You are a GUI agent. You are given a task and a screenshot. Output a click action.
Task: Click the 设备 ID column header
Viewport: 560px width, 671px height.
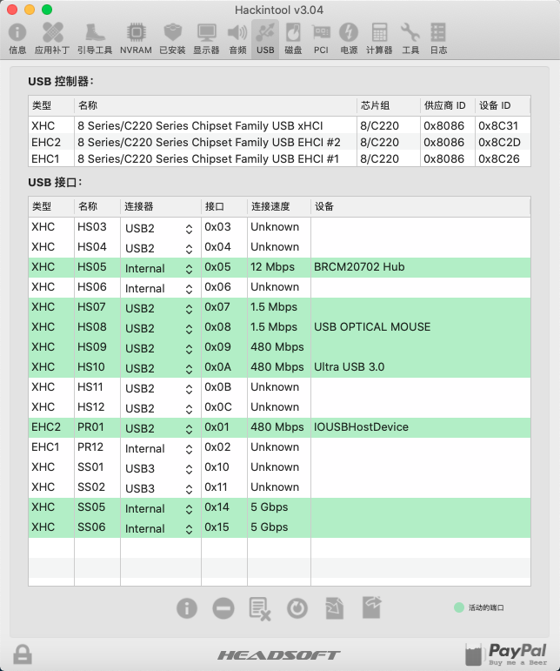click(503, 105)
